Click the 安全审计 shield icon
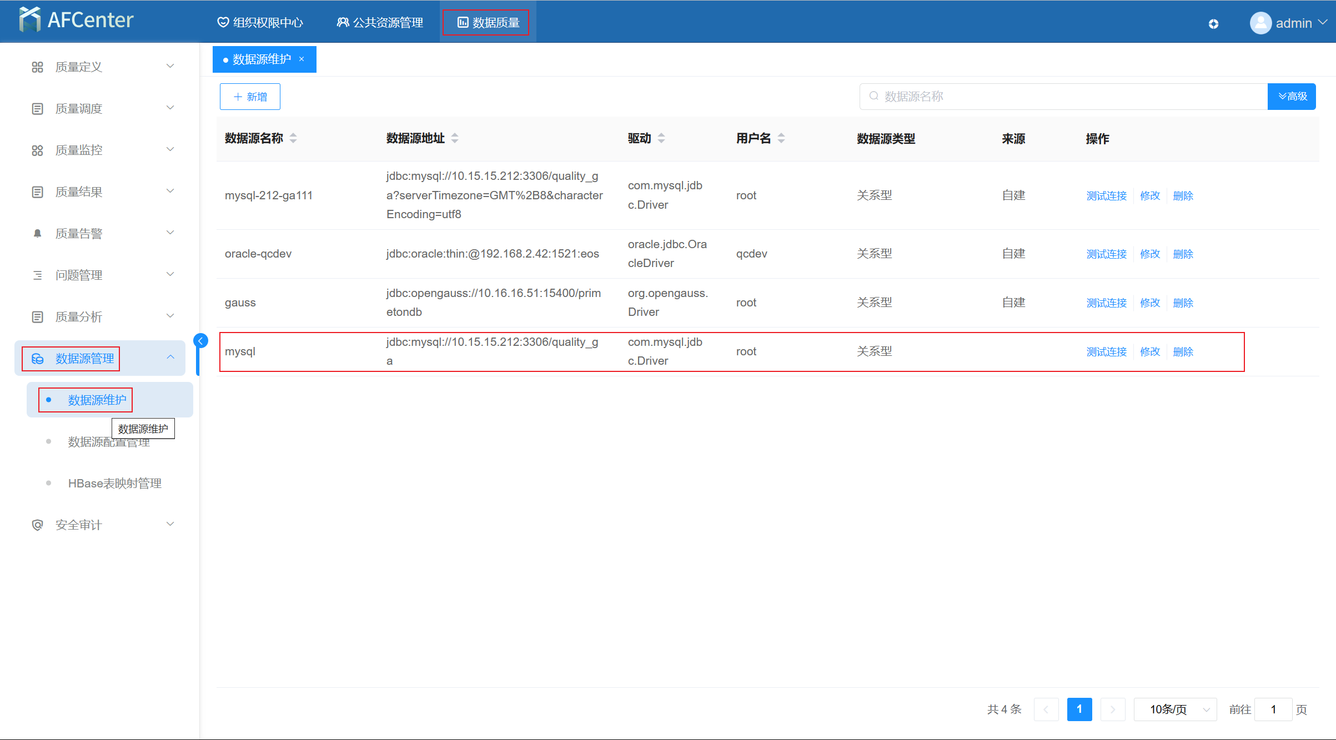Image resolution: width=1336 pixels, height=740 pixels. tap(37, 525)
